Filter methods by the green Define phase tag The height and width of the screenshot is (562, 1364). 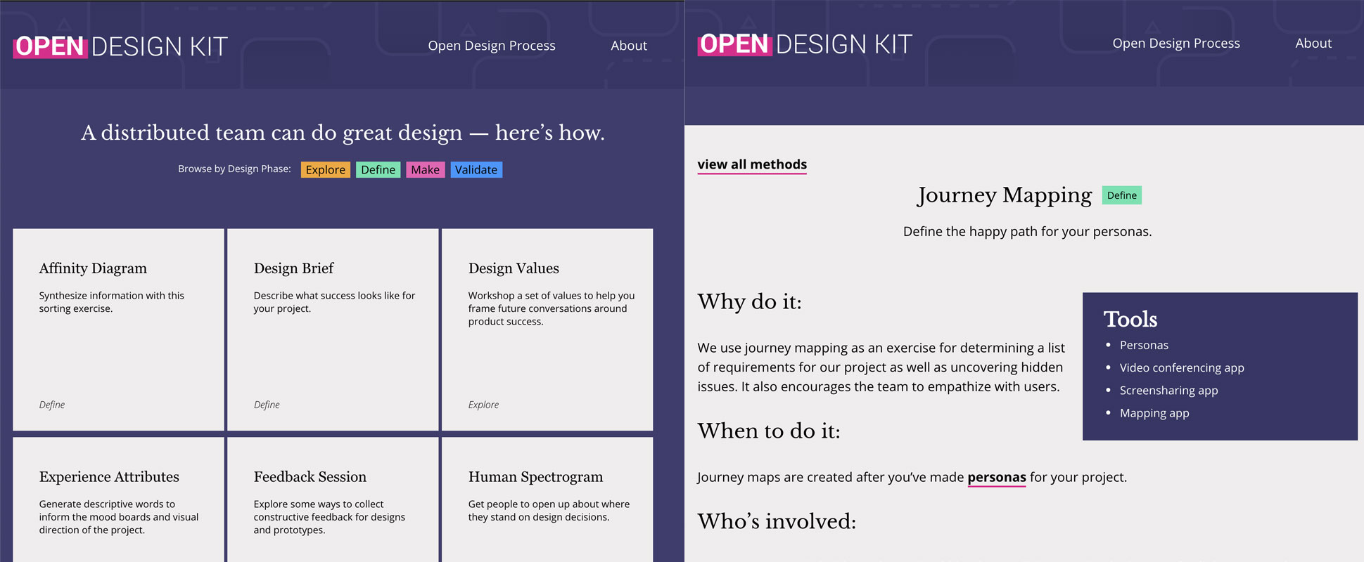point(378,170)
